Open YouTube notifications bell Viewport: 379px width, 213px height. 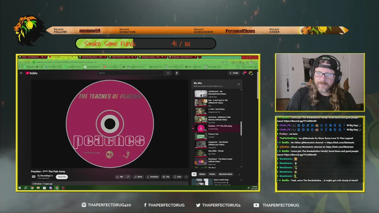pos(244,73)
